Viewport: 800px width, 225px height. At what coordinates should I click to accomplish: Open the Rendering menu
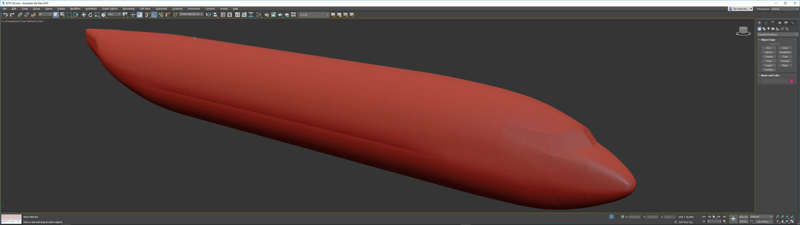pyautogui.click(x=128, y=8)
